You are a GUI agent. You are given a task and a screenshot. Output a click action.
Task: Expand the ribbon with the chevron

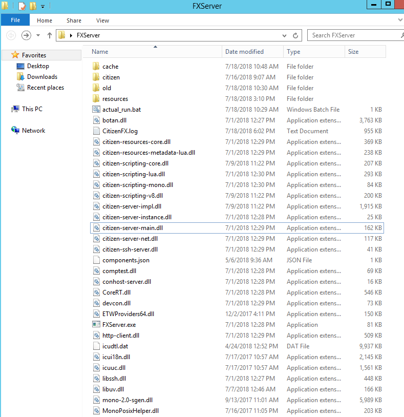400,19
